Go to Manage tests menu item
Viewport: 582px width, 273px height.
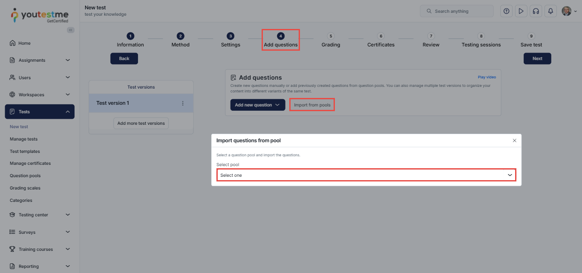pyautogui.click(x=23, y=139)
